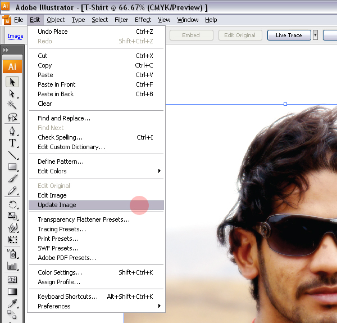Select the Warp tool
The image size is (337, 323).
12,227
